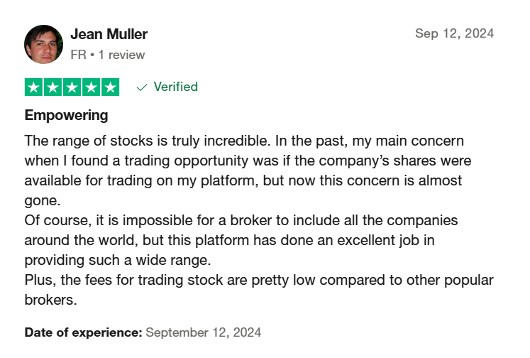The height and width of the screenshot is (358, 530).
Task: Open the Empowering review title
Action: (x=66, y=115)
